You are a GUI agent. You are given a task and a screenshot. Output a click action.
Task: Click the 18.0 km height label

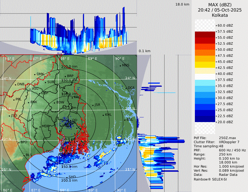click(182, 4)
